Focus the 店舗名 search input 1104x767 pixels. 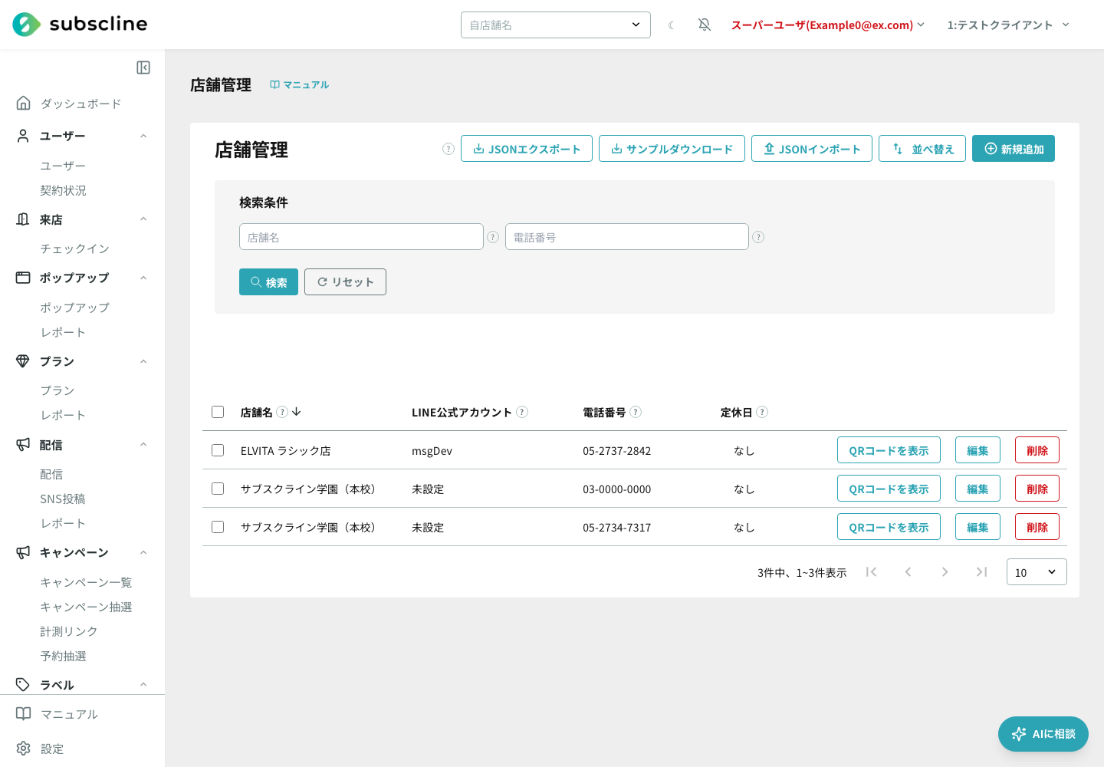[361, 237]
